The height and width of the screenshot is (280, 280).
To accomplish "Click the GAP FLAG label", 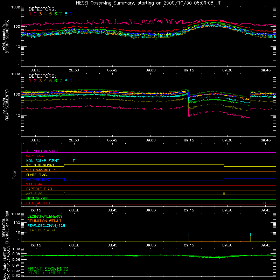I will point(34,156).
